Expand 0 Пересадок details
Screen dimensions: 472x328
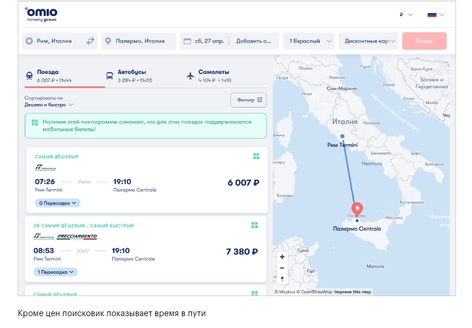(x=58, y=203)
